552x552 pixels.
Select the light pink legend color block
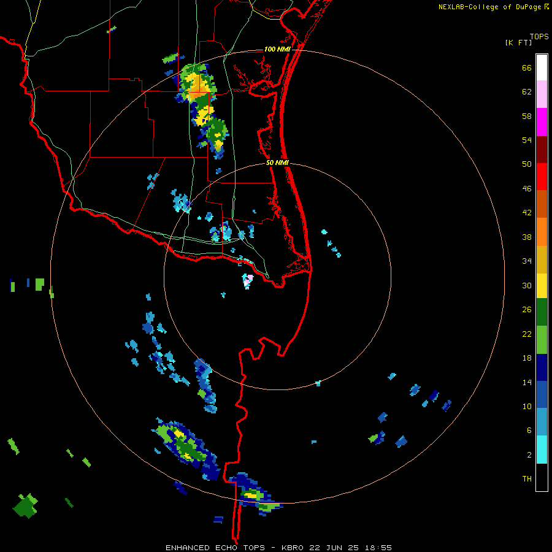(x=542, y=94)
